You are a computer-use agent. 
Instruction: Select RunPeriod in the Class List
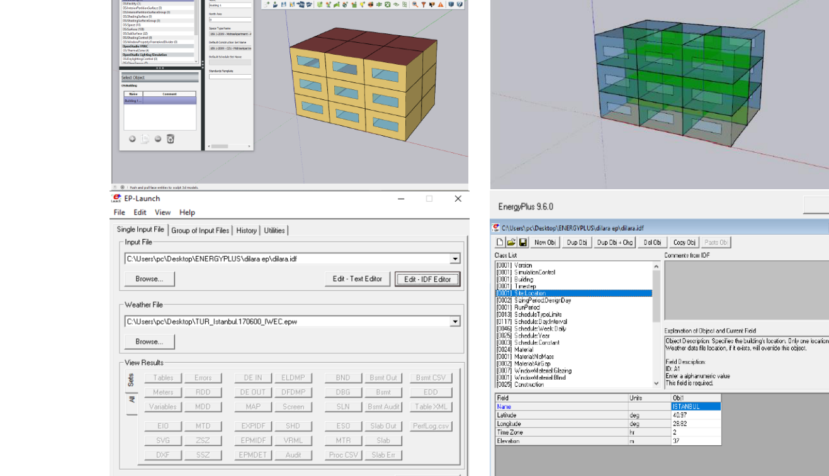coord(528,307)
